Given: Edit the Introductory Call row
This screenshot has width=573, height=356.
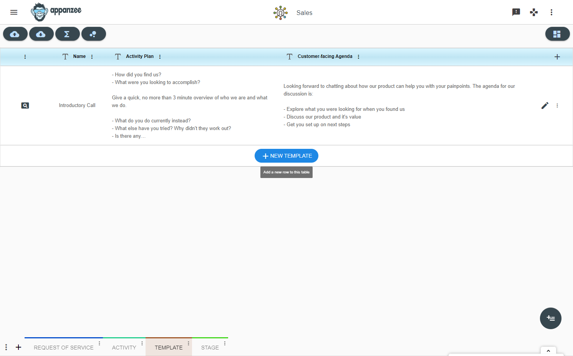Looking at the screenshot, I should click(545, 105).
